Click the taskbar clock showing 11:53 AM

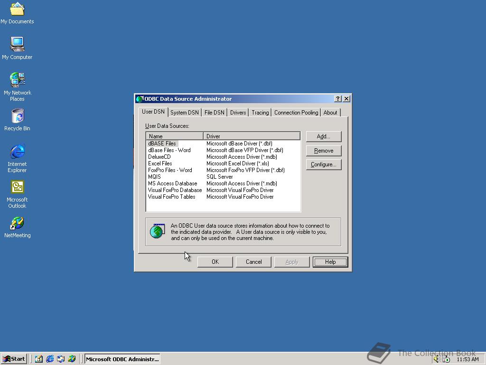(x=467, y=359)
